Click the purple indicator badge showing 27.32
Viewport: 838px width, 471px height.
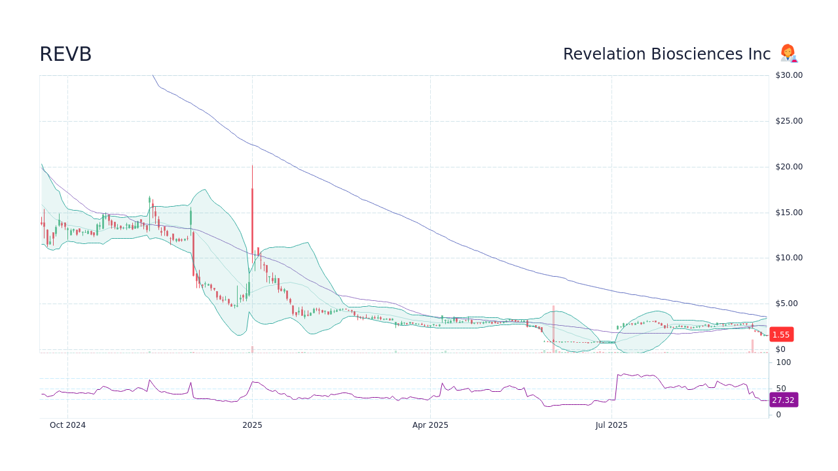pyautogui.click(x=783, y=400)
